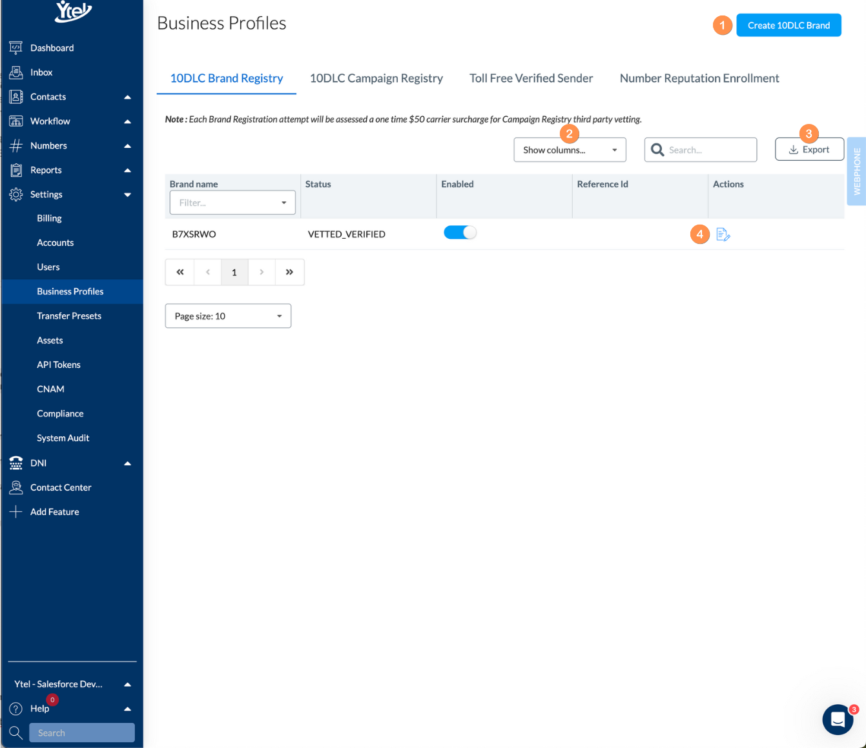Screen dimensions: 866x748
Task: Expand the Workflow menu arrow
Action: click(x=127, y=121)
